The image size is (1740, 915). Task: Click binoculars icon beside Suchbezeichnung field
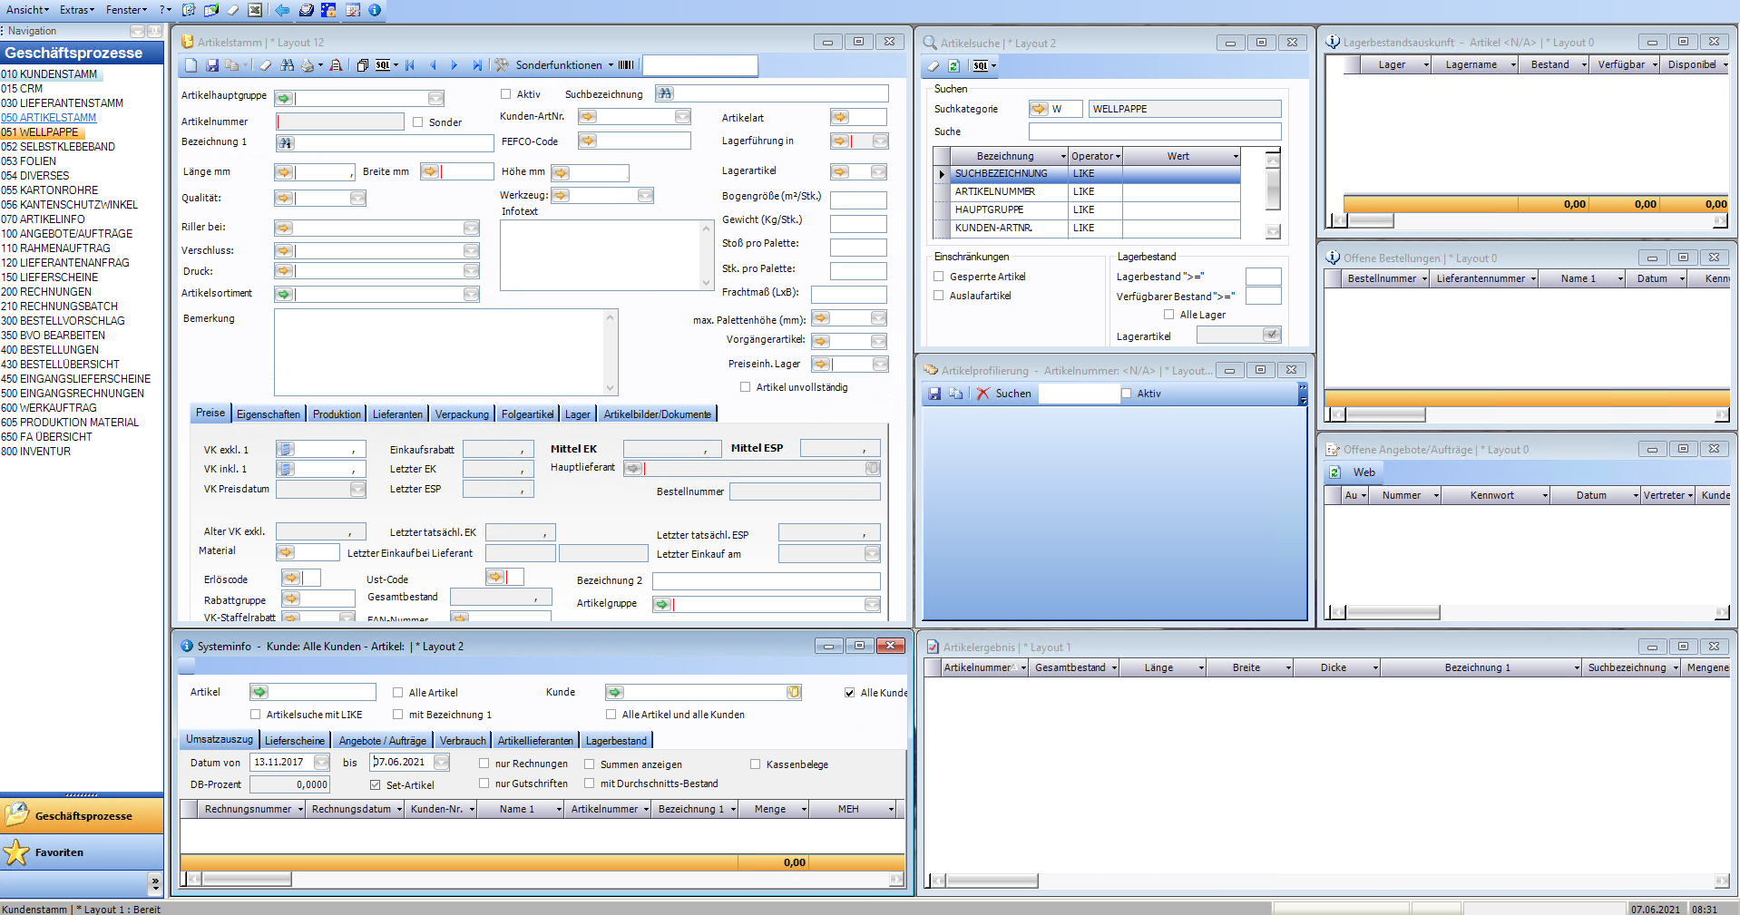click(x=665, y=93)
